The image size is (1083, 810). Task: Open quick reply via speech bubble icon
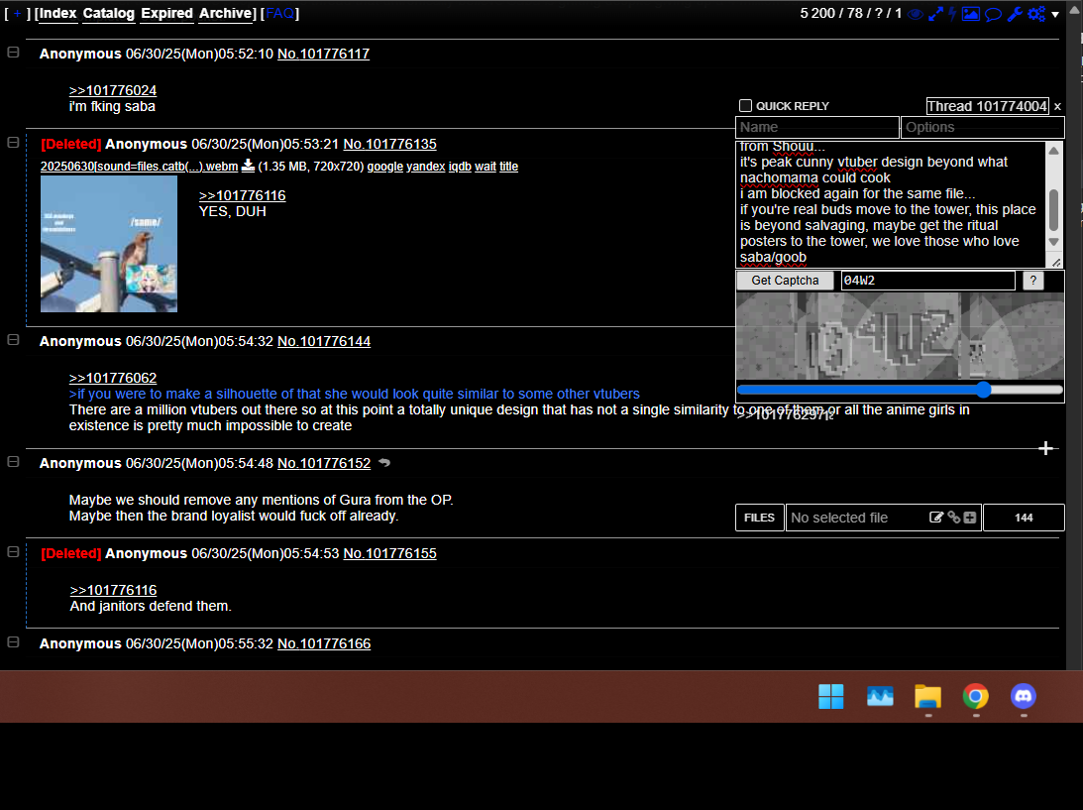pyautogui.click(x=993, y=14)
